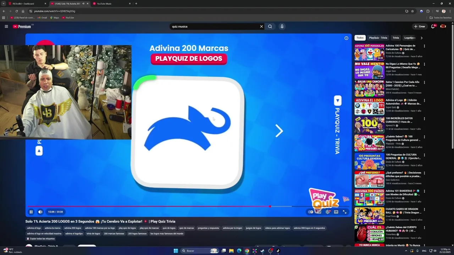
Task: Reload the page in Chrome
Action: pos(16,11)
